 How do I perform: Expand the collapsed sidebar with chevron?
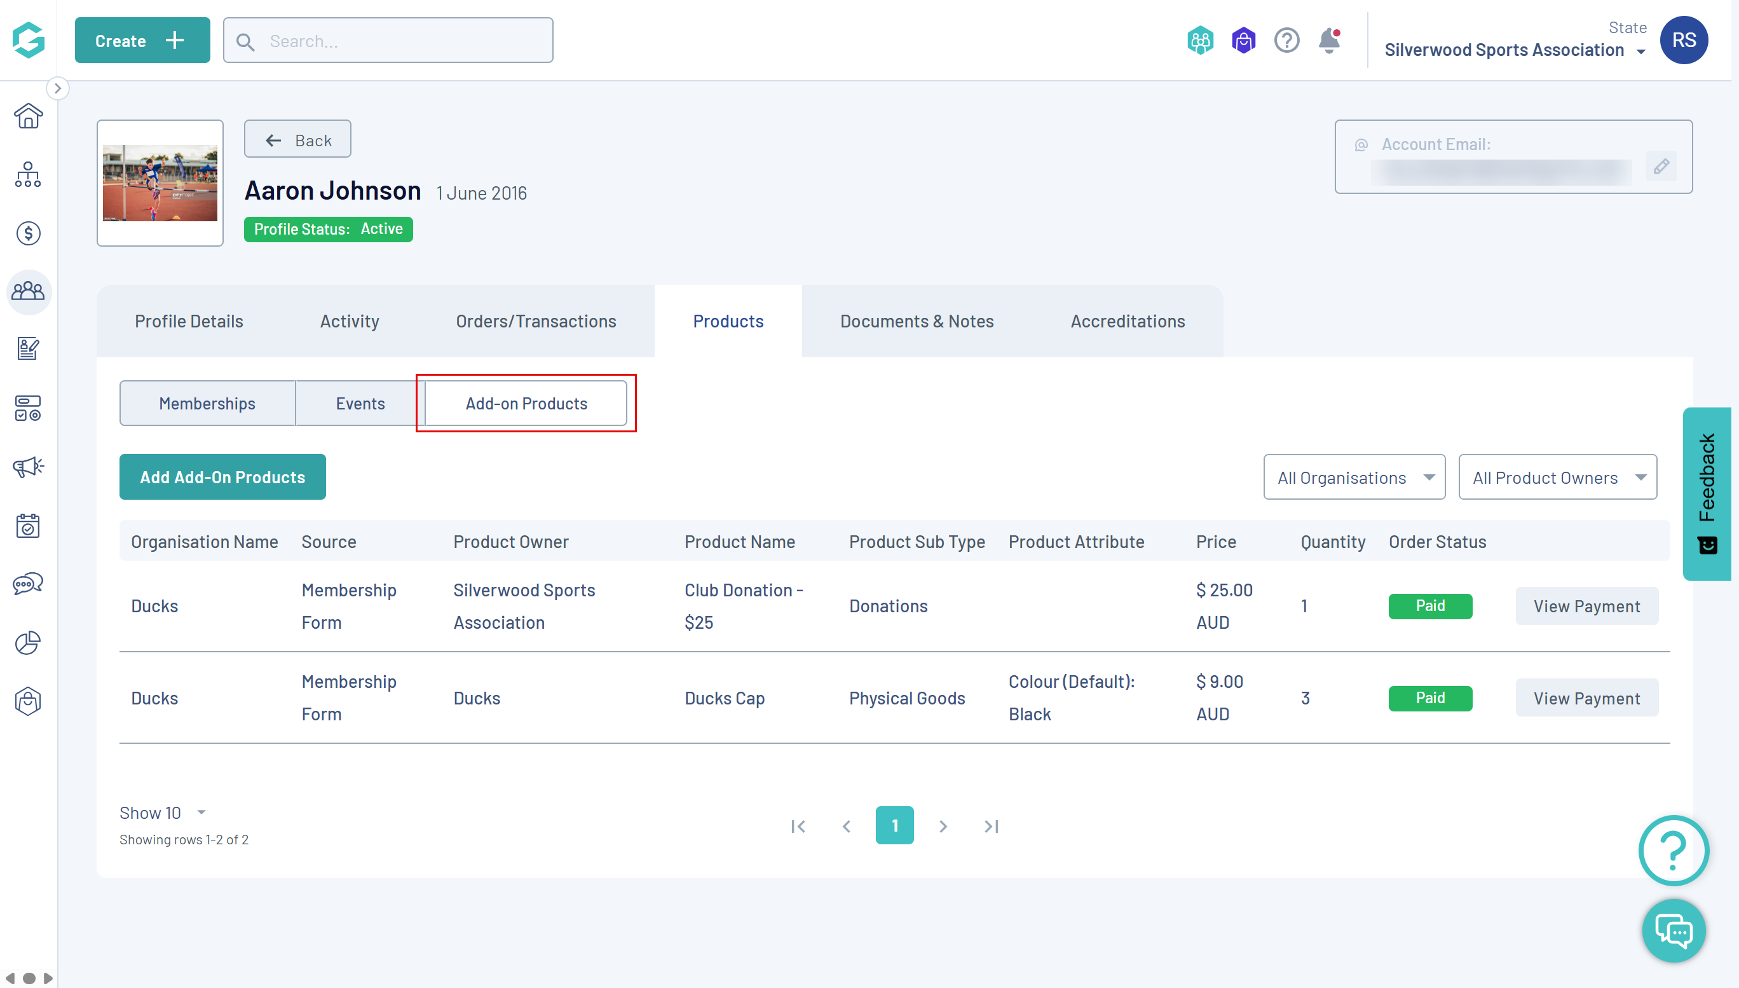click(58, 88)
